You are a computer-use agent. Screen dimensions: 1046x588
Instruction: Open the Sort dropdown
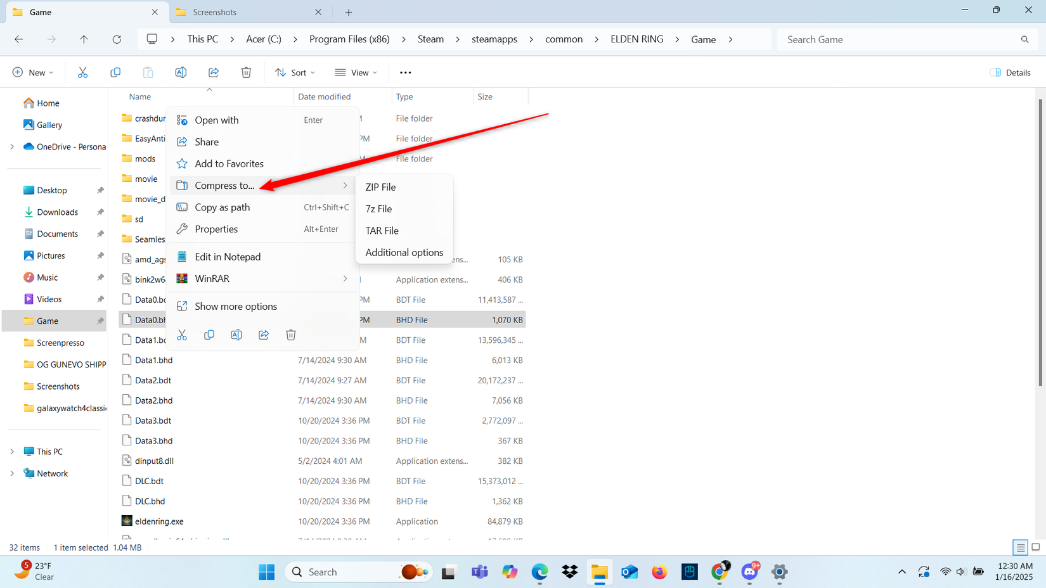[x=294, y=72]
